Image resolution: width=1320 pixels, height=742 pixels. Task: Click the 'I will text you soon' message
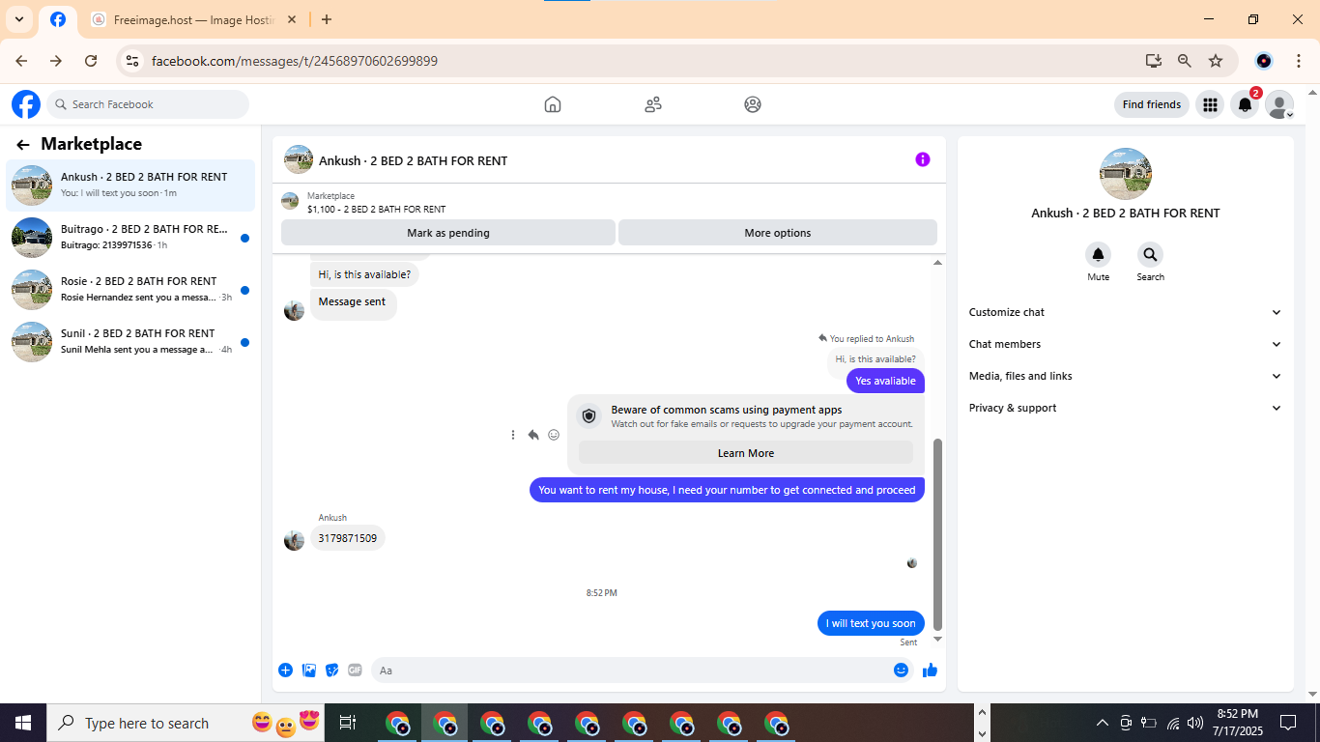click(x=871, y=623)
